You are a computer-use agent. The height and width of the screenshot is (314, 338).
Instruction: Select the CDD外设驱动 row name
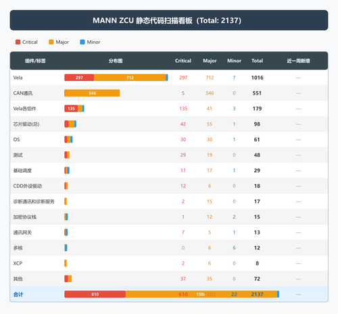(28, 186)
